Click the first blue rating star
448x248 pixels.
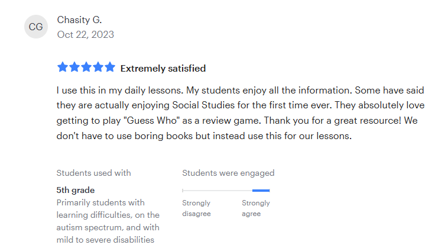63,67
